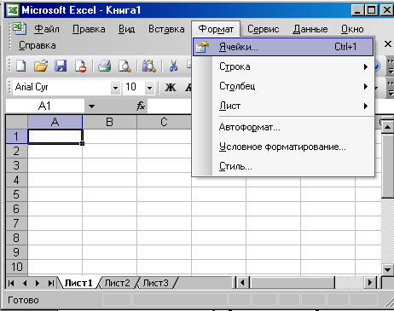394x311 pixels.
Task: Switch to the Лист3 sheet tab
Action: coord(155,283)
